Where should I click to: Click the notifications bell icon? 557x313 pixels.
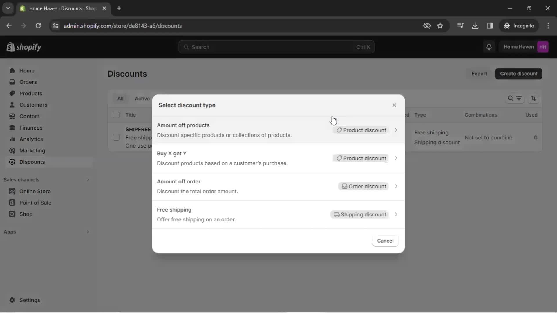[x=490, y=47]
